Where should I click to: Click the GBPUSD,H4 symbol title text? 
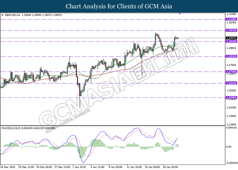point(12,15)
